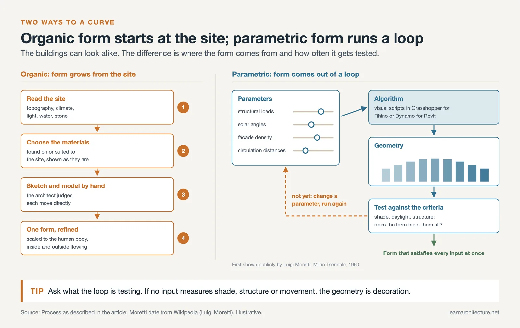
Task: Select the "Sketch and model by hand" heading
Action: click(66, 186)
